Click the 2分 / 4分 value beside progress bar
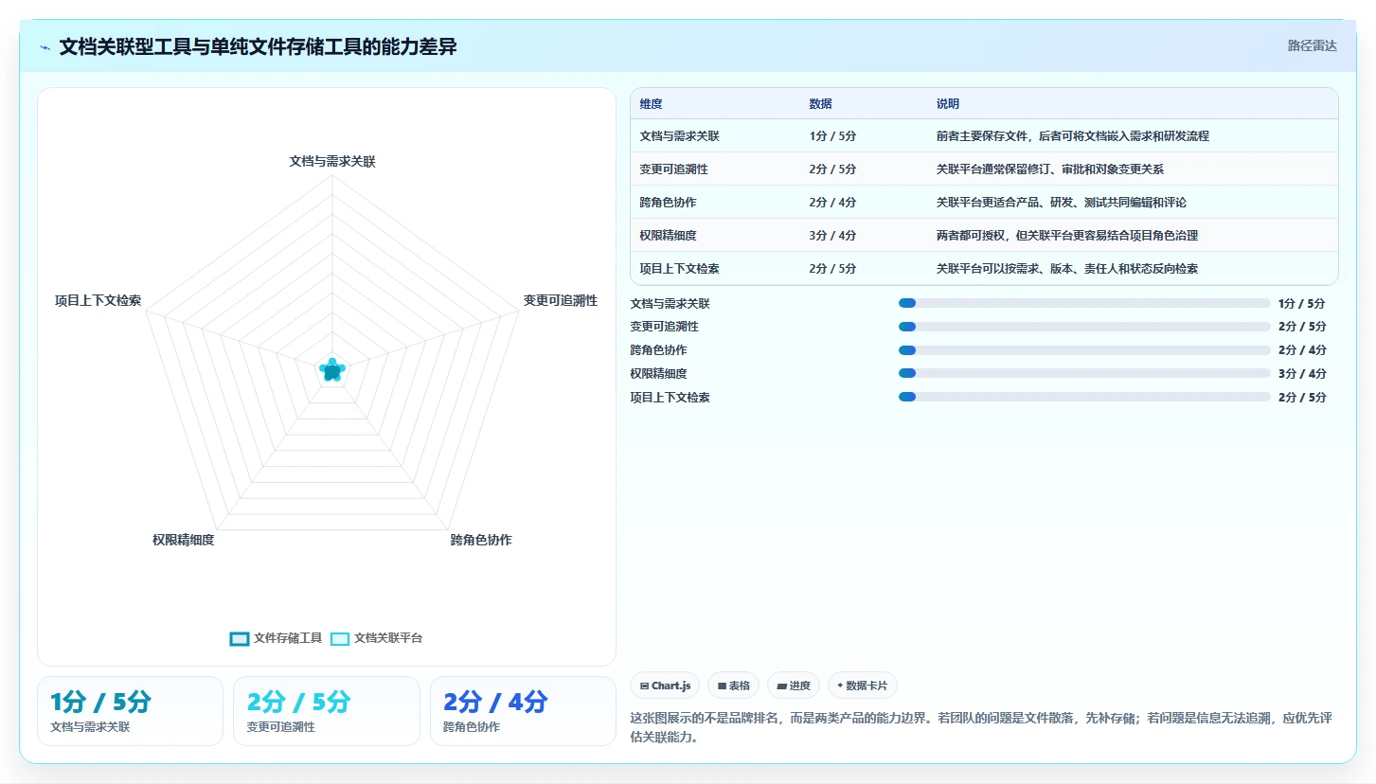 1302,350
